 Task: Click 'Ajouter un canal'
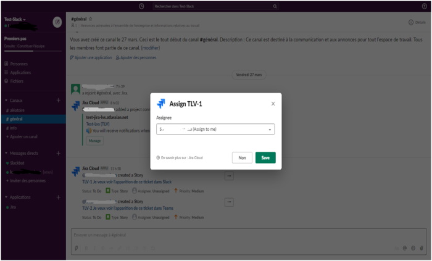(22, 136)
